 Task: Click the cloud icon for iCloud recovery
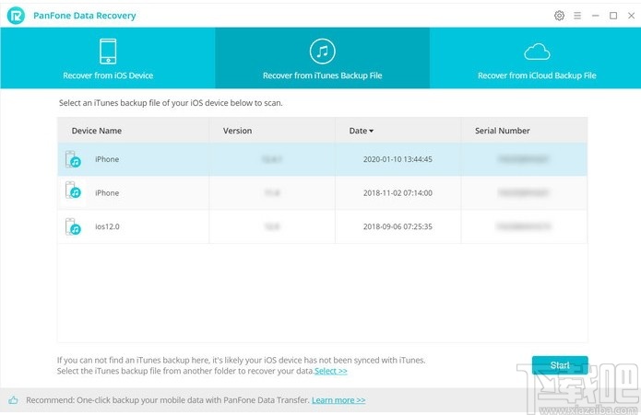tap(537, 52)
